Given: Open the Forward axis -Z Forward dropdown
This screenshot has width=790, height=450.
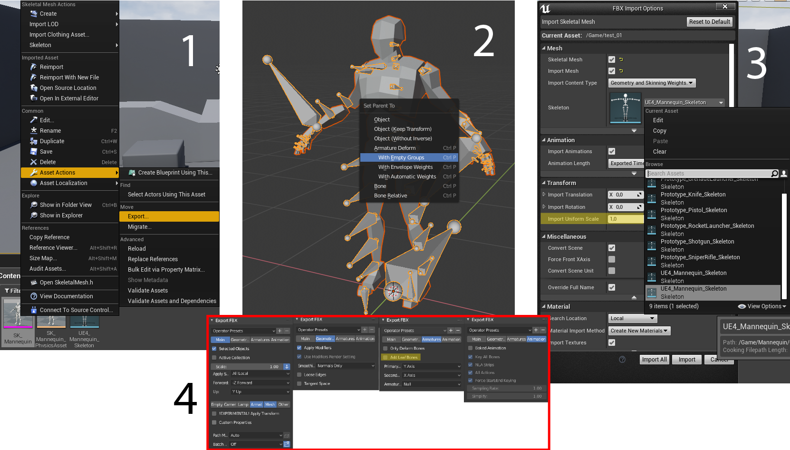Looking at the screenshot, I should tap(260, 383).
